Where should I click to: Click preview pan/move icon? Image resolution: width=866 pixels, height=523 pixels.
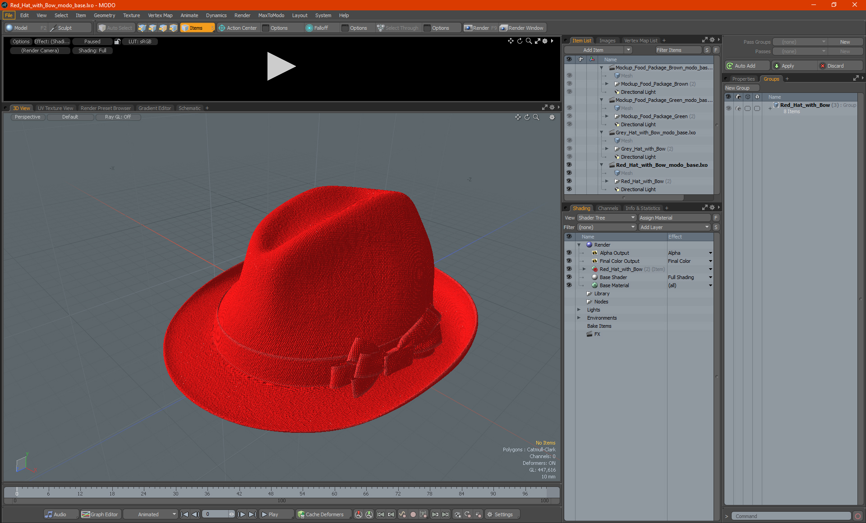coord(511,41)
